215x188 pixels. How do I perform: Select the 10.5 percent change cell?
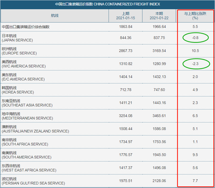(x=195, y=51)
